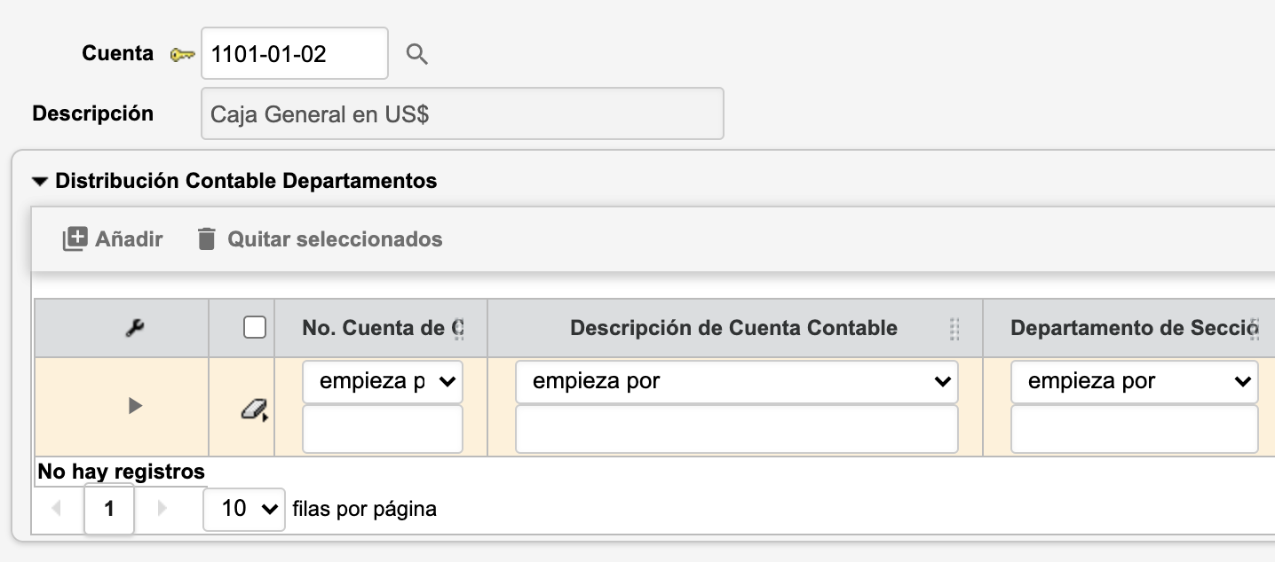1275x562 pixels.
Task: Open the No. Cuenta filter operator dropdown
Action: 383,382
